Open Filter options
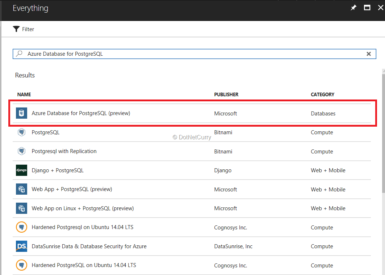This screenshot has width=385, height=275. [24, 29]
